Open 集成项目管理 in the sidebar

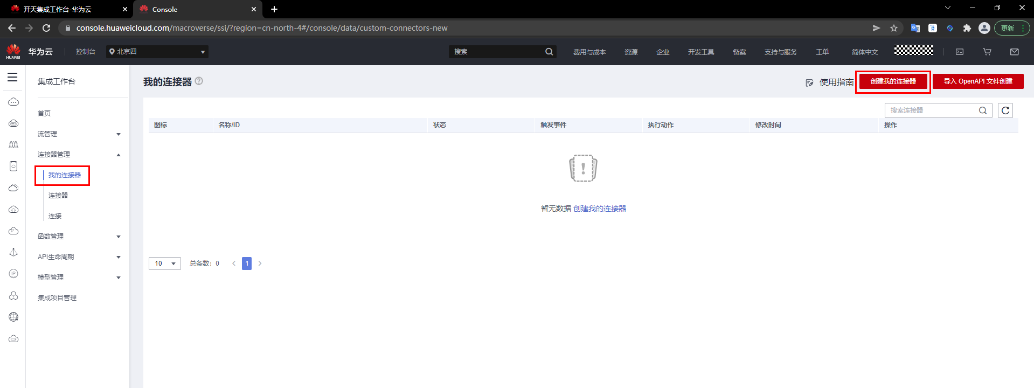pyautogui.click(x=57, y=298)
